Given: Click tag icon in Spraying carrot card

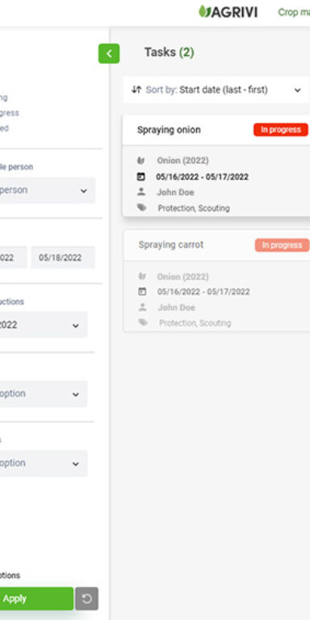Looking at the screenshot, I should click(x=143, y=323).
